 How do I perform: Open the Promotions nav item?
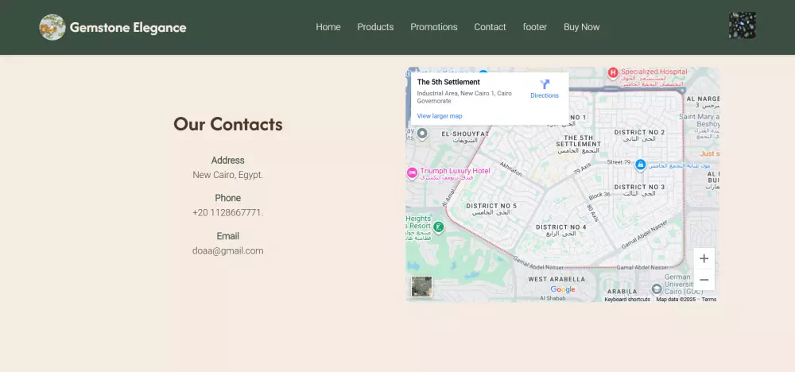[x=434, y=27]
